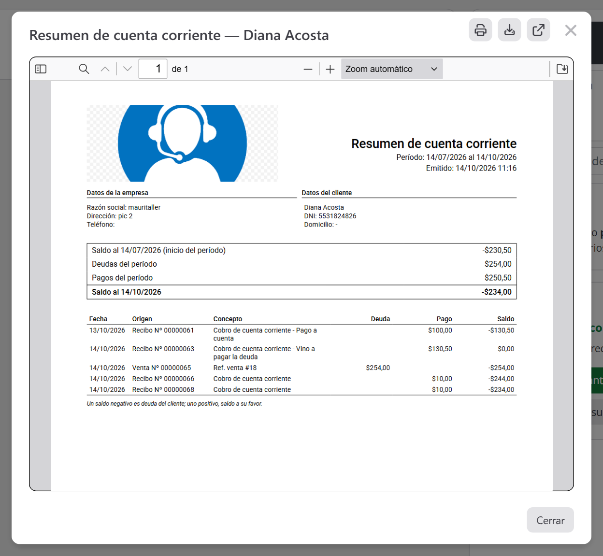Select the text 'Emitido: 14/10/2026 11:16'
Screen dimensions: 603x556
(x=471, y=168)
